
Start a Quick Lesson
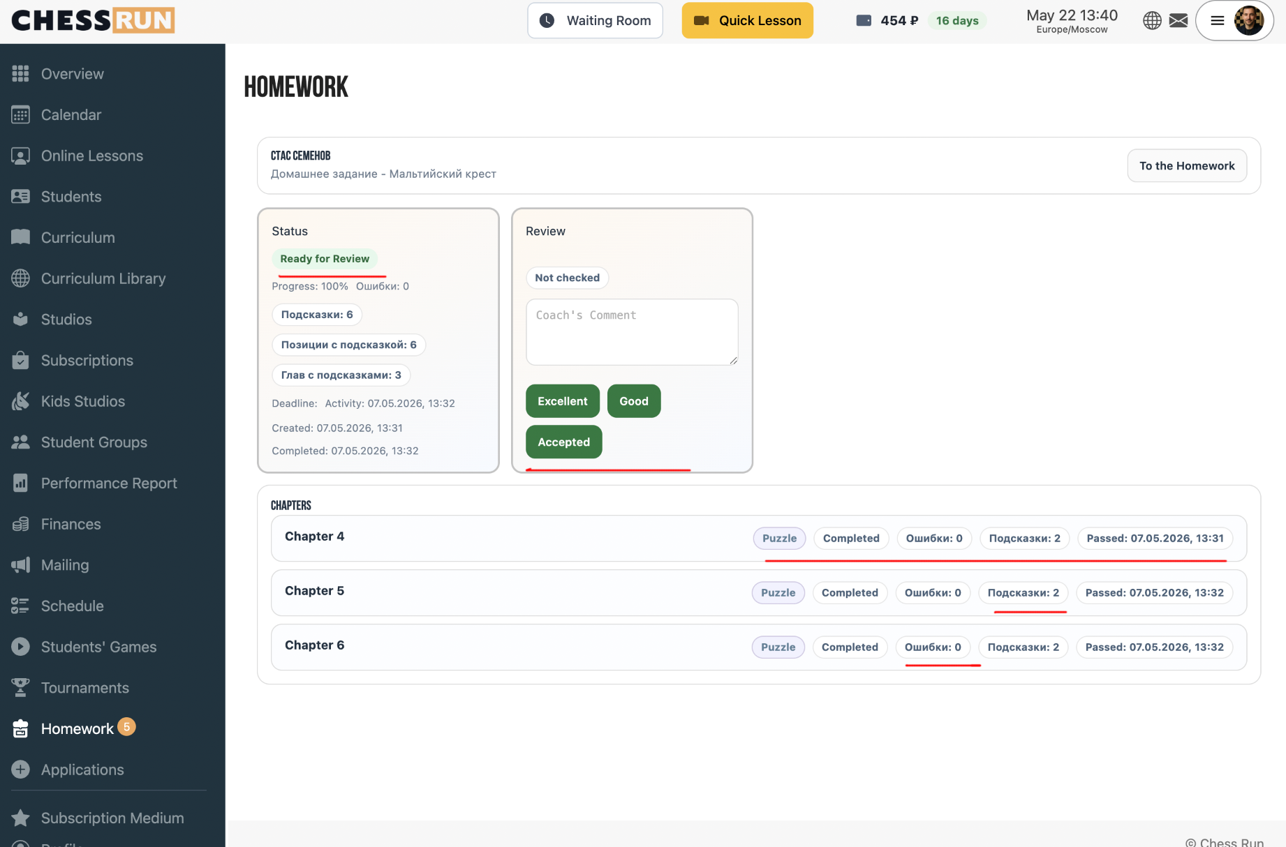coord(747,21)
